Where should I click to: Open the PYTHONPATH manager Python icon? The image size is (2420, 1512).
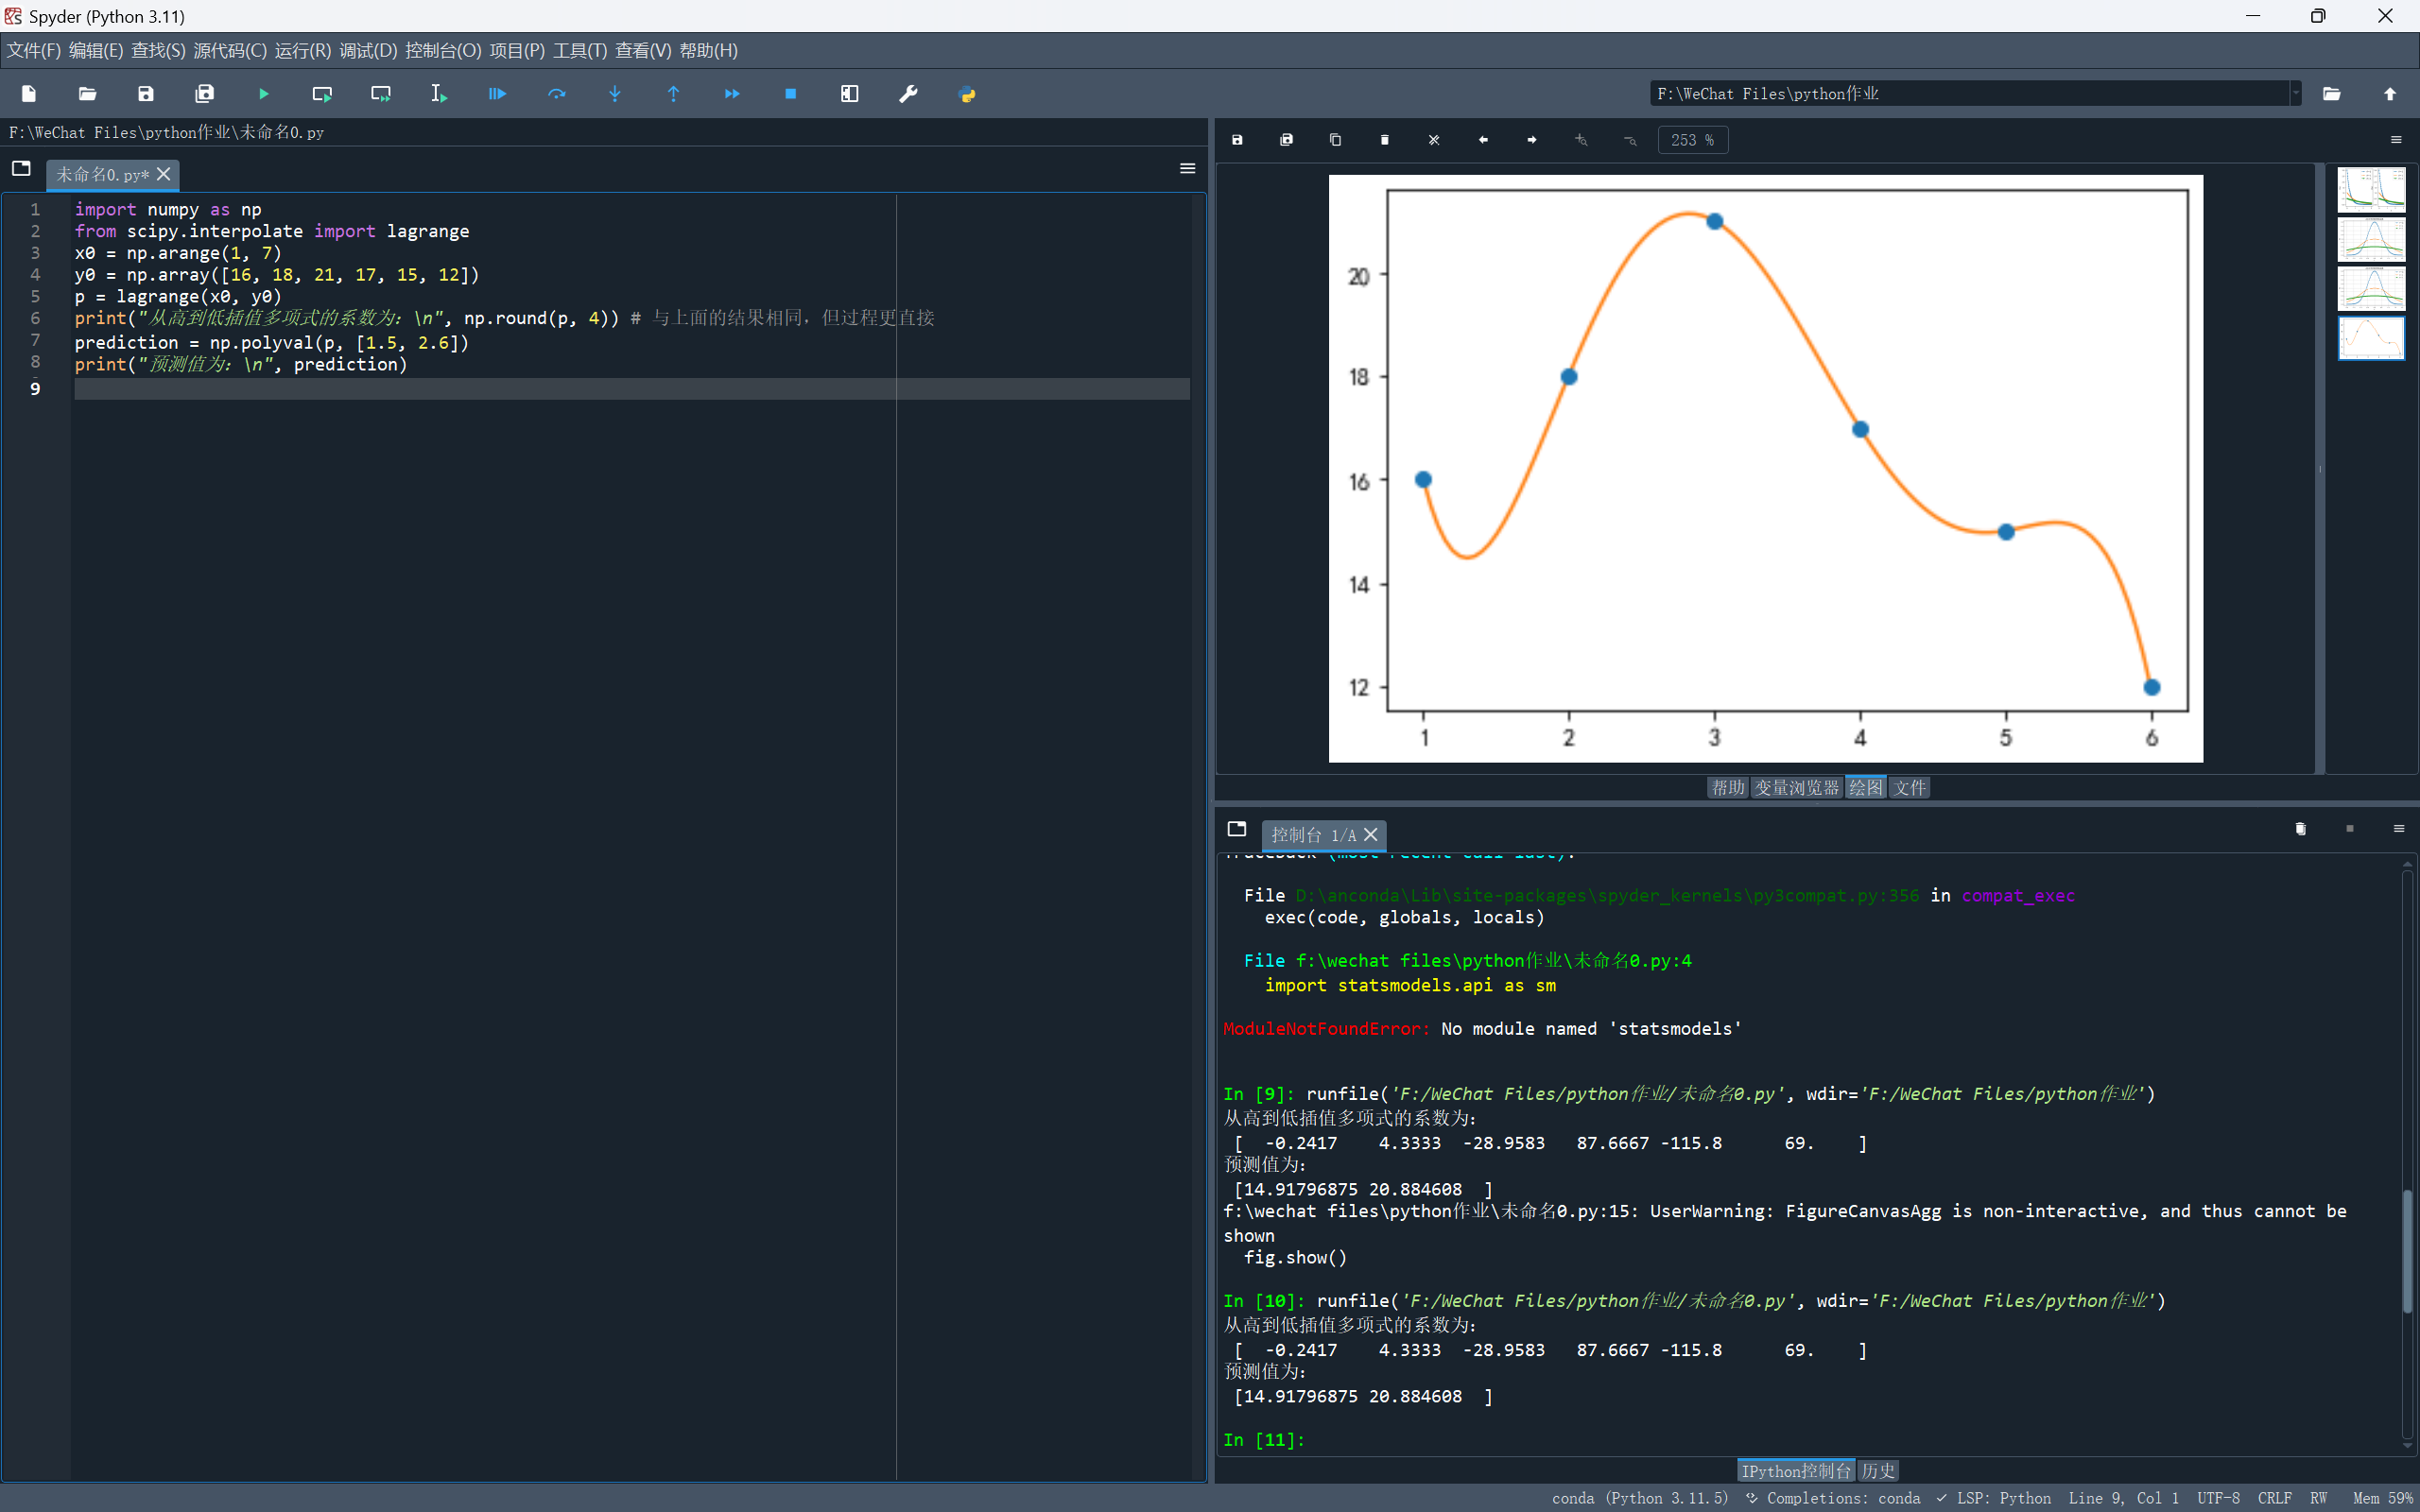point(966,94)
